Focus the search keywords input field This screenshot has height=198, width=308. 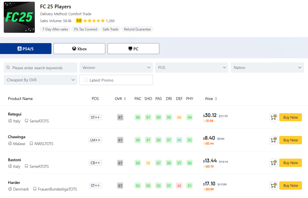tap(41, 68)
